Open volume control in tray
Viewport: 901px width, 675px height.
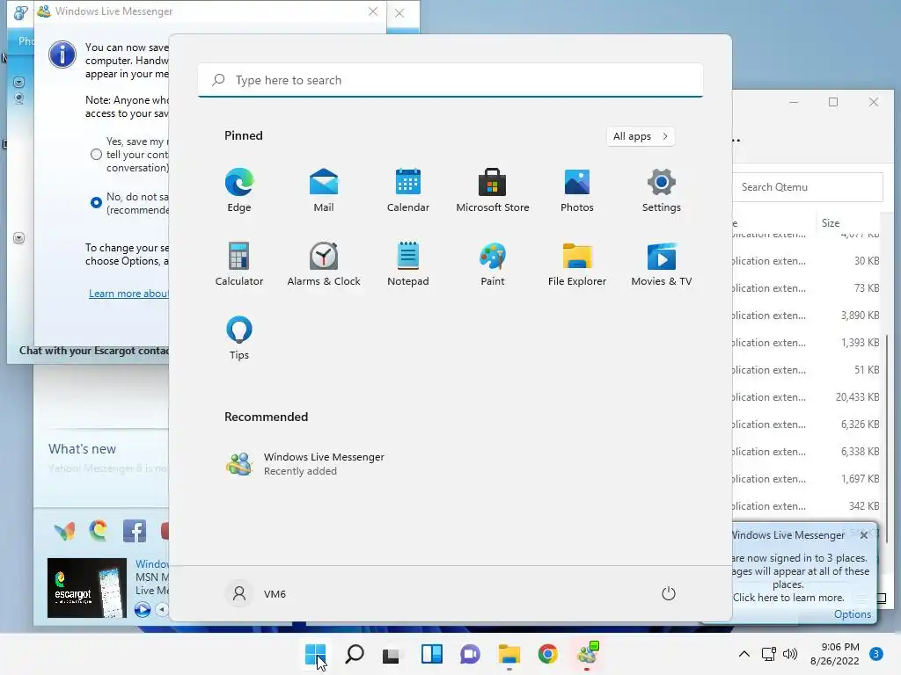point(790,654)
